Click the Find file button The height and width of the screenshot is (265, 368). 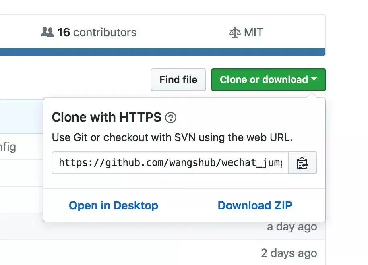coord(178,80)
